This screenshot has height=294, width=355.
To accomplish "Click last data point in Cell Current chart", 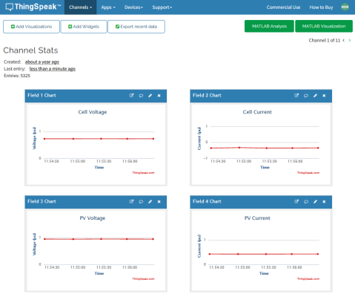I will click(x=318, y=148).
